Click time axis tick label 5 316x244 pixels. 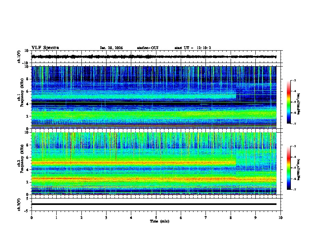[156, 218]
